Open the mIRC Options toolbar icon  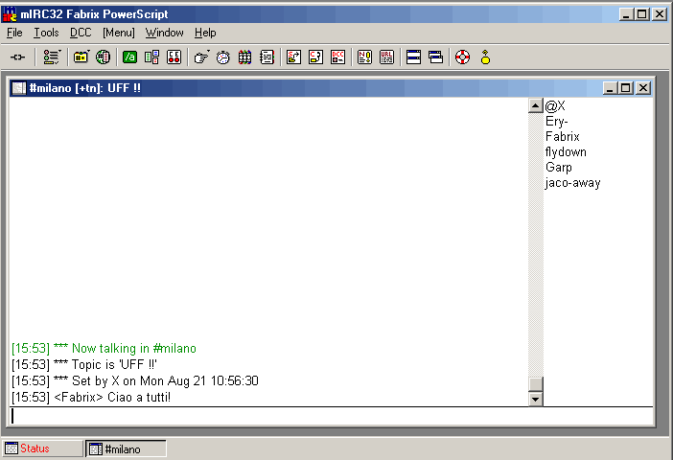coord(52,57)
